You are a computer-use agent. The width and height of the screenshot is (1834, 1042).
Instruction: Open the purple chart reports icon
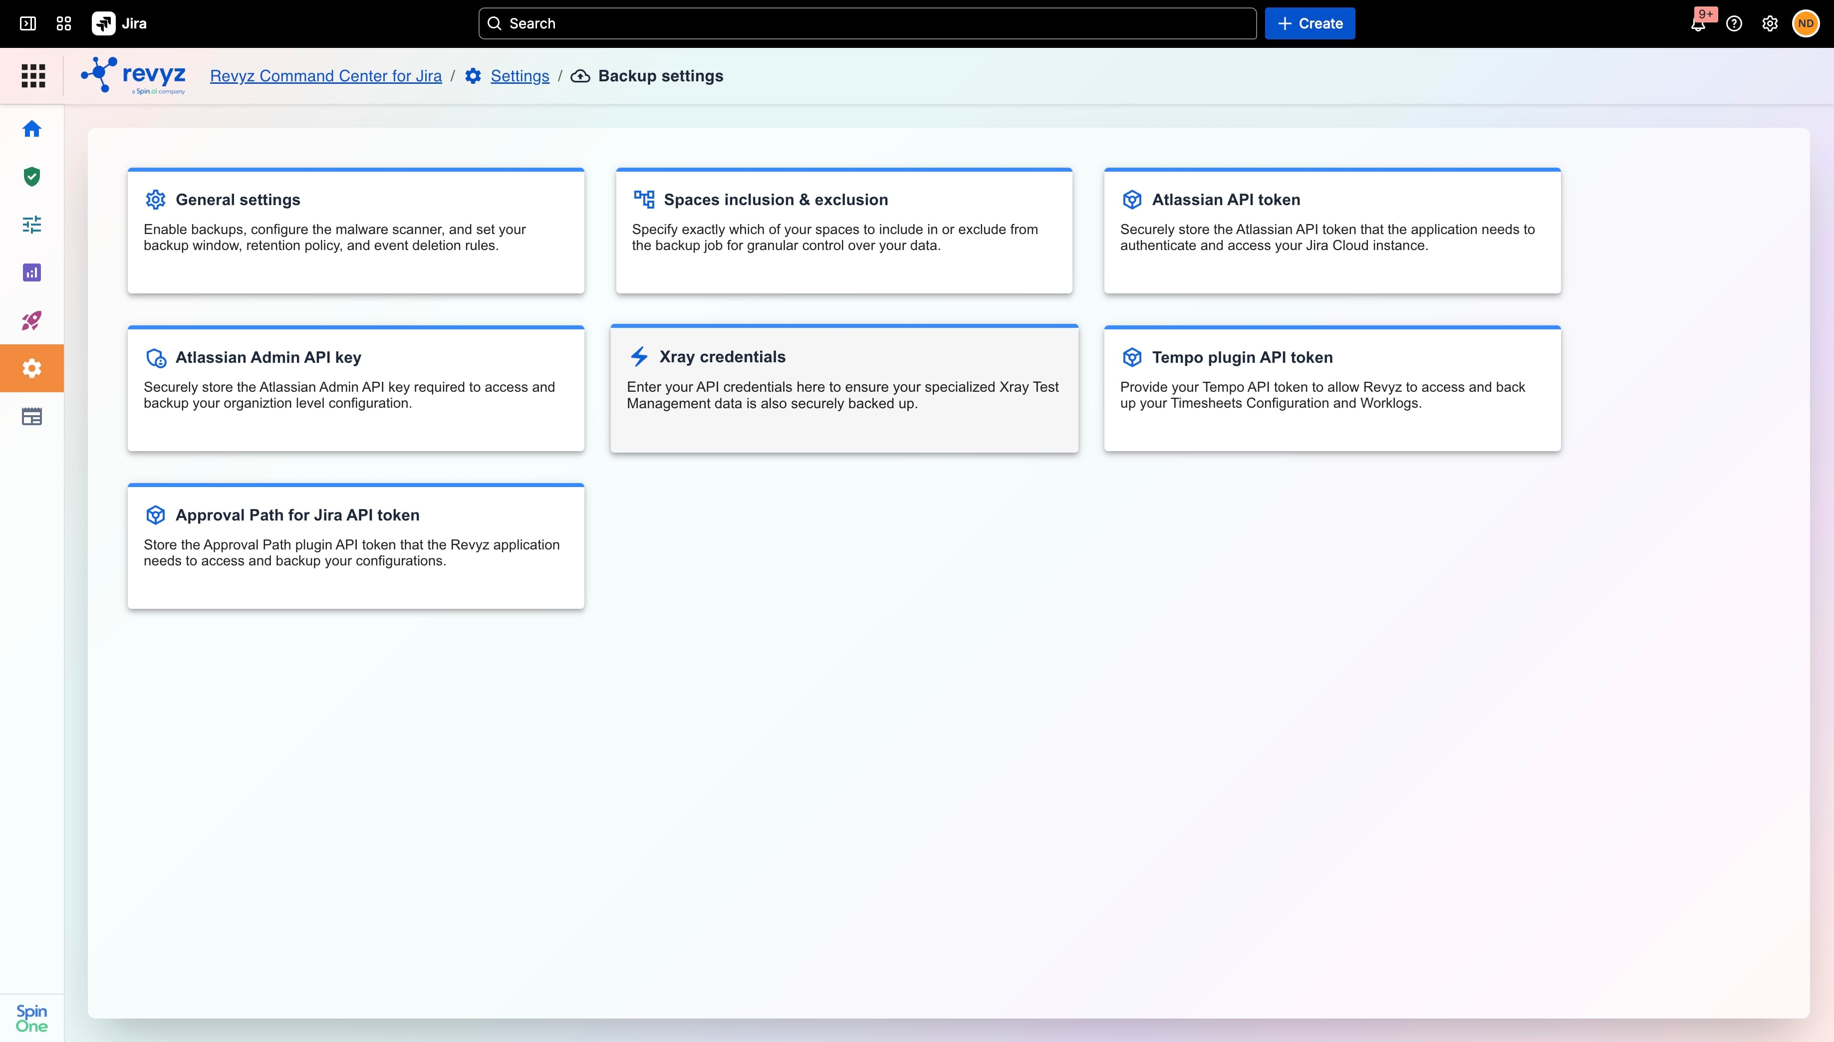31,272
